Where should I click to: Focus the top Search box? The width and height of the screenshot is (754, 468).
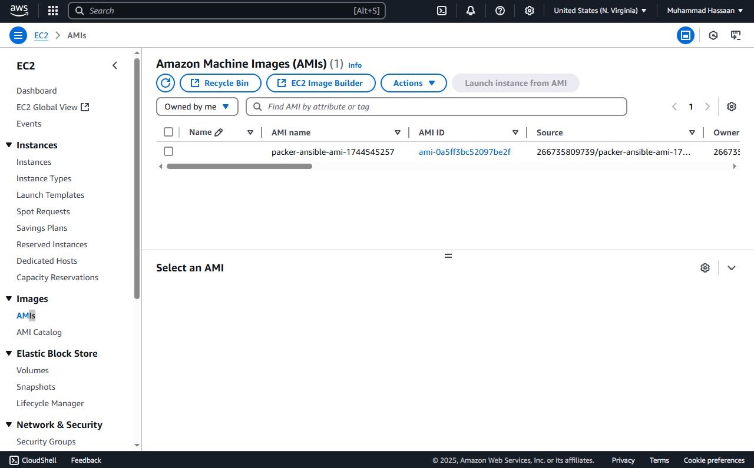[227, 11]
